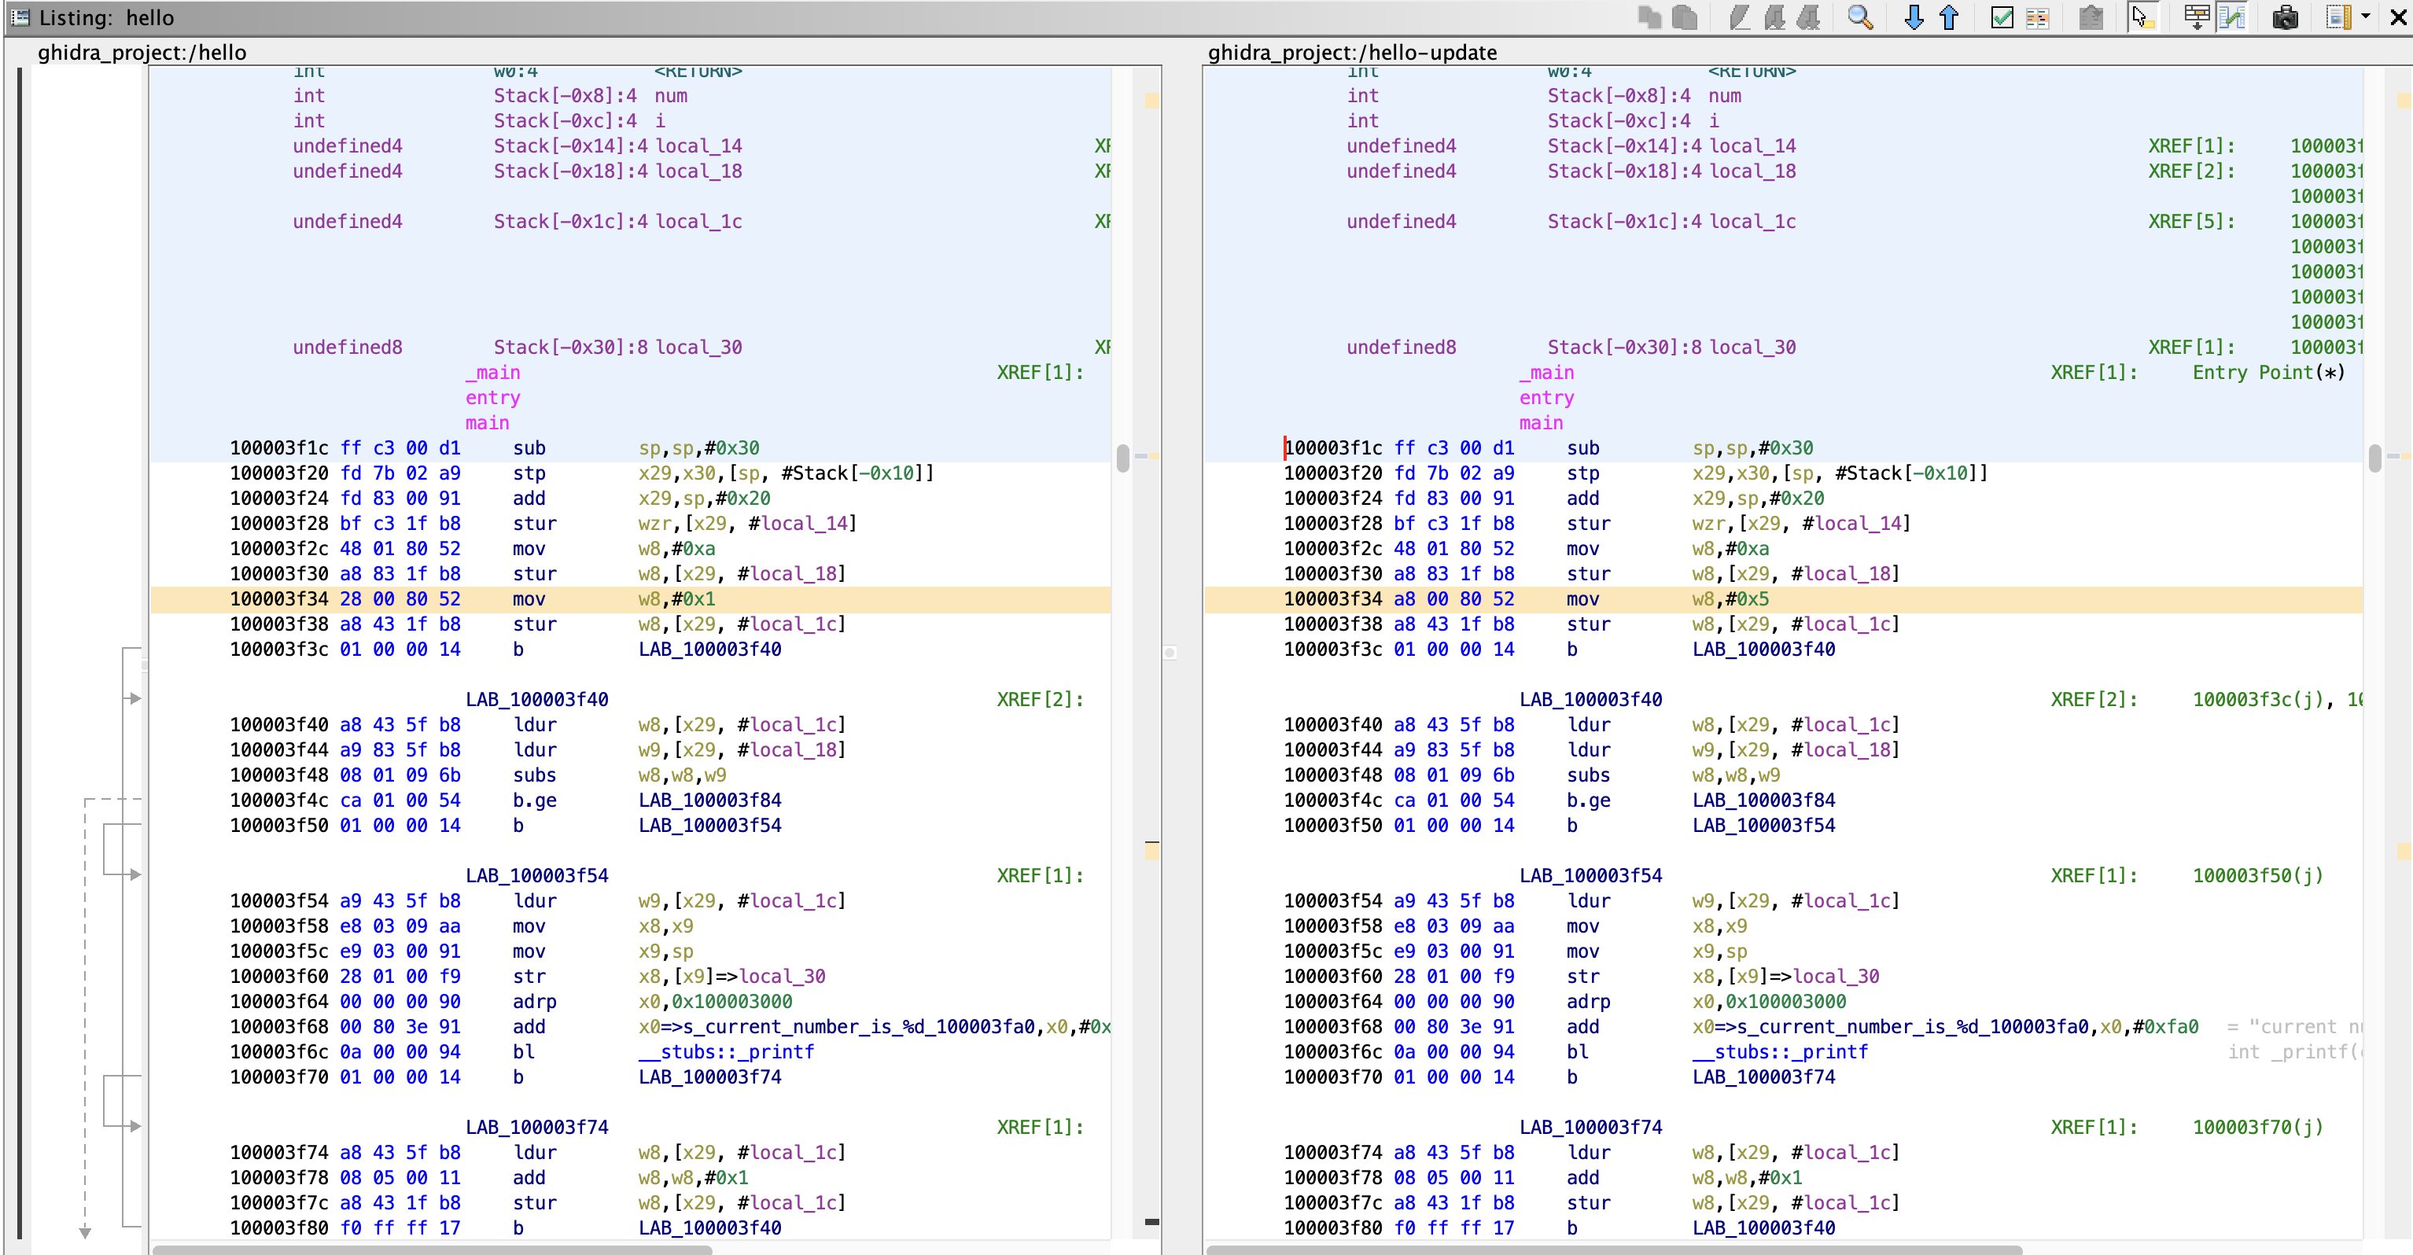The width and height of the screenshot is (2413, 1255).
Task: Toggle the mouse-cursor hover mode icon
Action: coord(2143,18)
